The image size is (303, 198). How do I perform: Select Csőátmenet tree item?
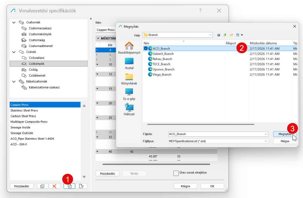tap(37, 75)
